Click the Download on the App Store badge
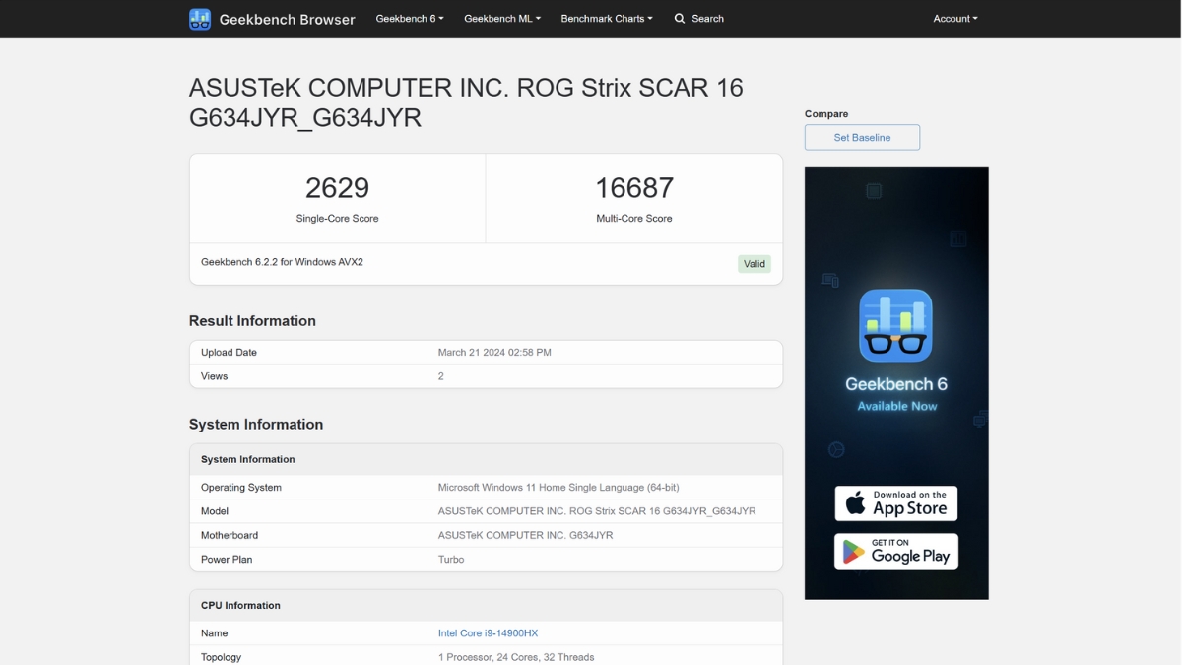The image size is (1182, 665). click(895, 502)
